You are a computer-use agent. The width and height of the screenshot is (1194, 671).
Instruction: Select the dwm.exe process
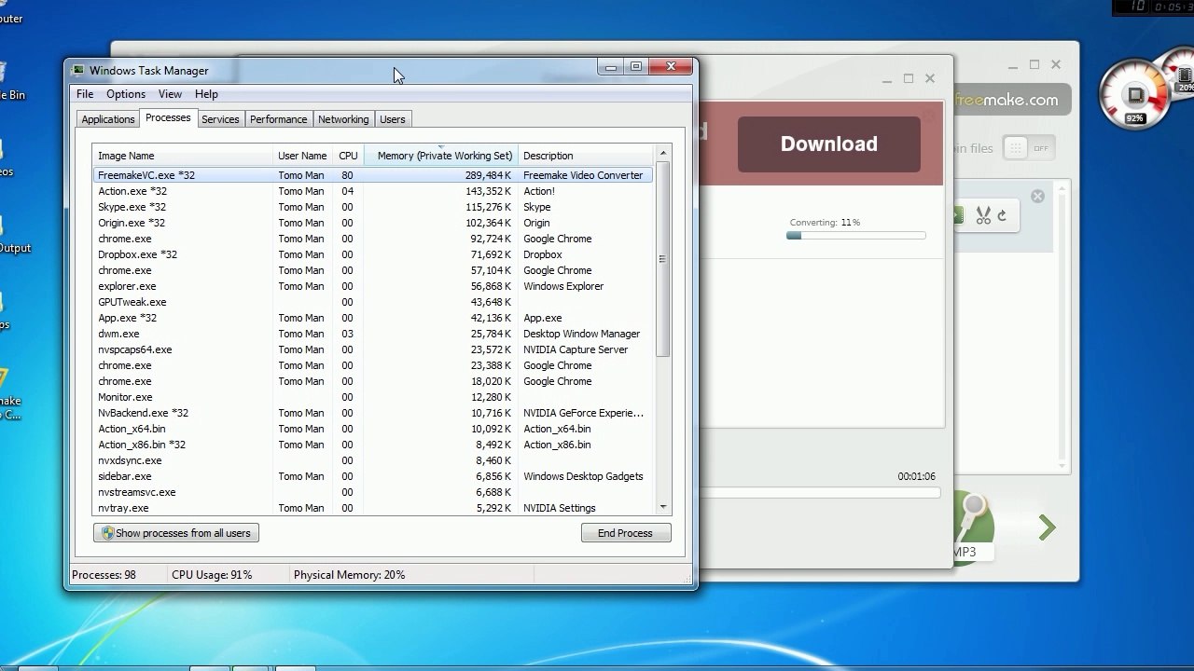tap(373, 334)
